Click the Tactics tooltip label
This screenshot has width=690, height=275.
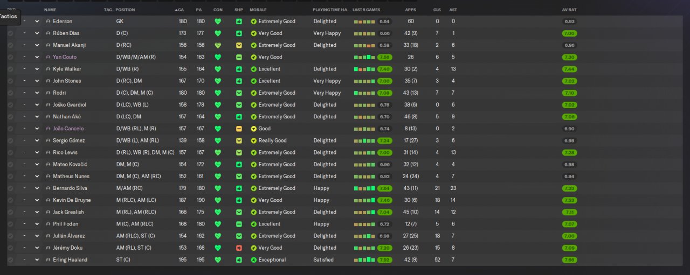(9, 17)
